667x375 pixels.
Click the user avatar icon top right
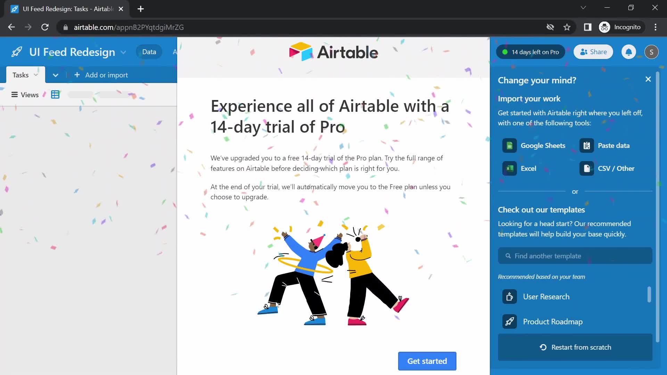coord(651,52)
